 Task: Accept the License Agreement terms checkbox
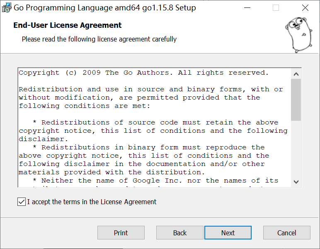tap(22, 202)
